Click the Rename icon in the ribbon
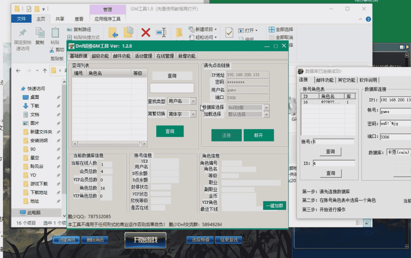Viewport: 411px width, 258px height. [x=161, y=32]
